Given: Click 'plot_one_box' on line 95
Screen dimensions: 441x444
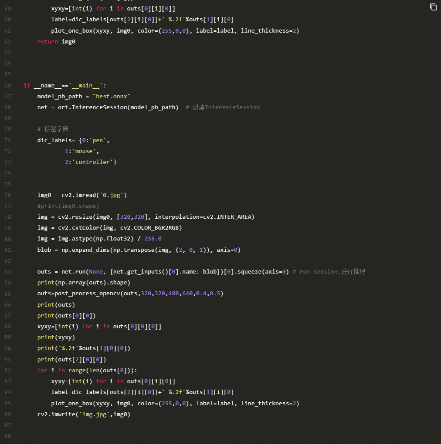Looking at the screenshot, I should coord(72,404).
